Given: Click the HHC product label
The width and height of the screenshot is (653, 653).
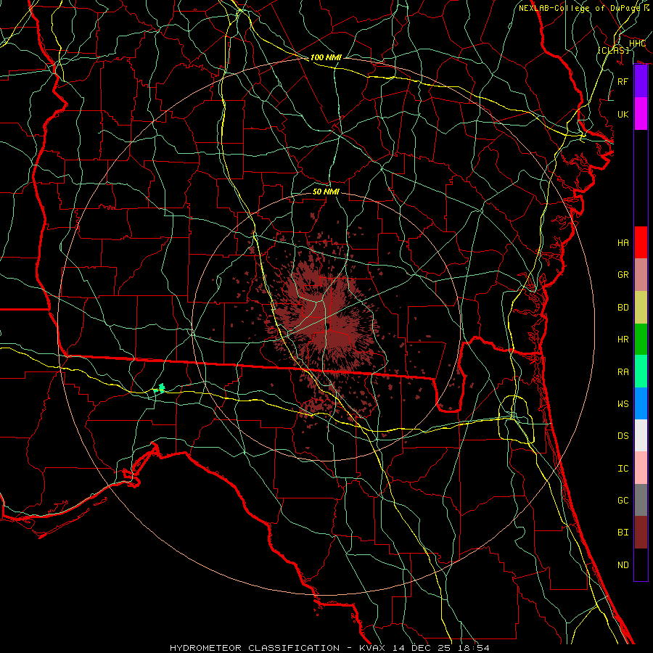Looking at the screenshot, I should pos(637,44).
